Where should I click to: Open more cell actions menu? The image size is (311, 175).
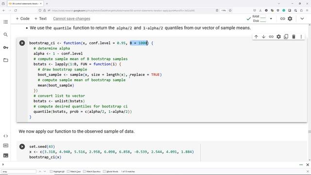(x=301, y=37)
